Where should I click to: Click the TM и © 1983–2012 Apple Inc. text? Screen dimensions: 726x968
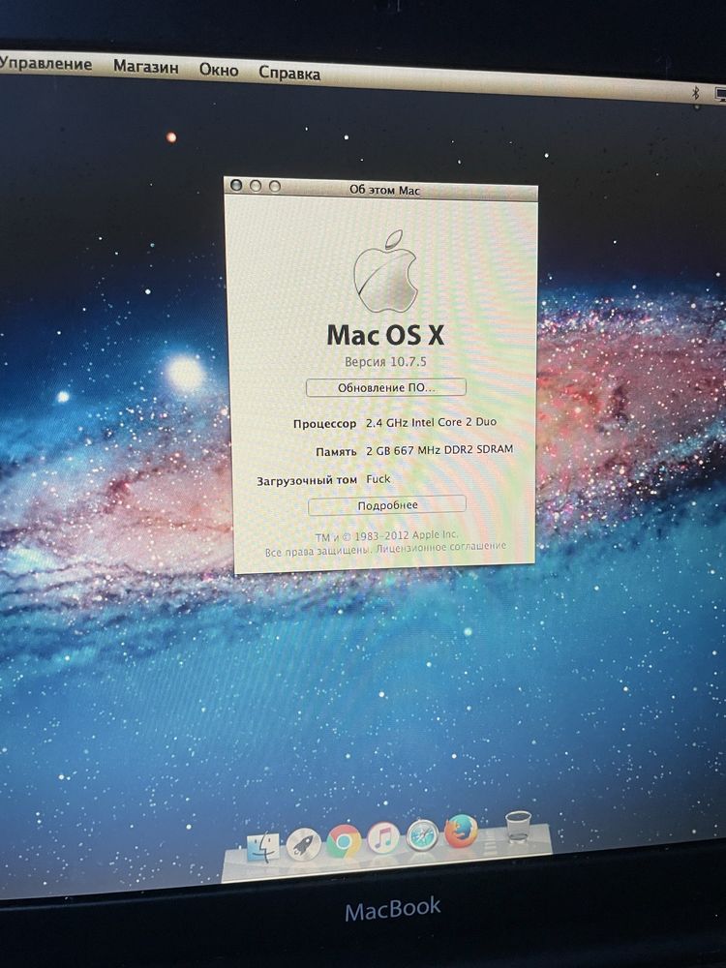(x=387, y=536)
